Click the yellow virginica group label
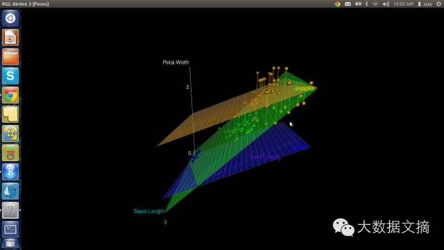 pyautogui.click(x=305, y=88)
